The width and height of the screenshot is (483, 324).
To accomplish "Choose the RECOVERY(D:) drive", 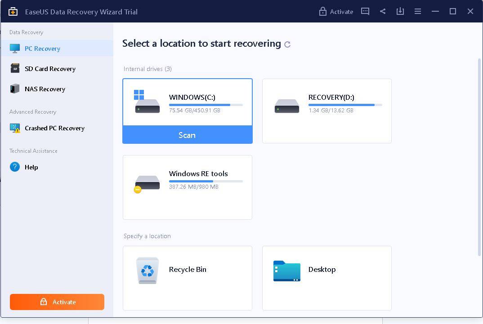I will tap(326, 111).
